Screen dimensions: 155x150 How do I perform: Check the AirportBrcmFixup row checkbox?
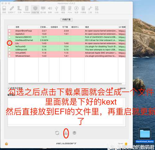click(10, 31)
